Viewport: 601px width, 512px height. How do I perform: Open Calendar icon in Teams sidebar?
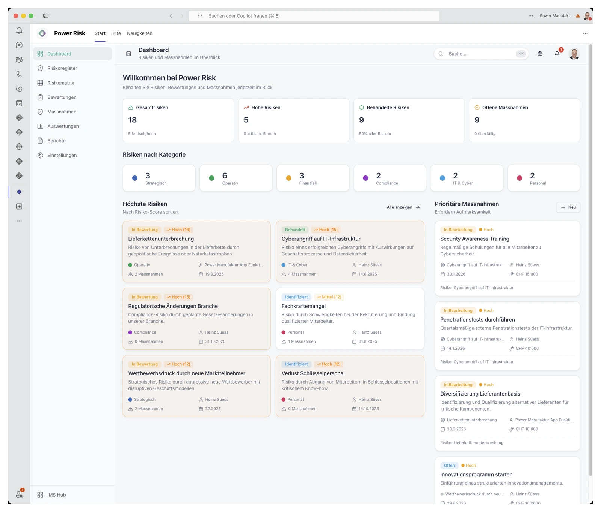click(19, 103)
